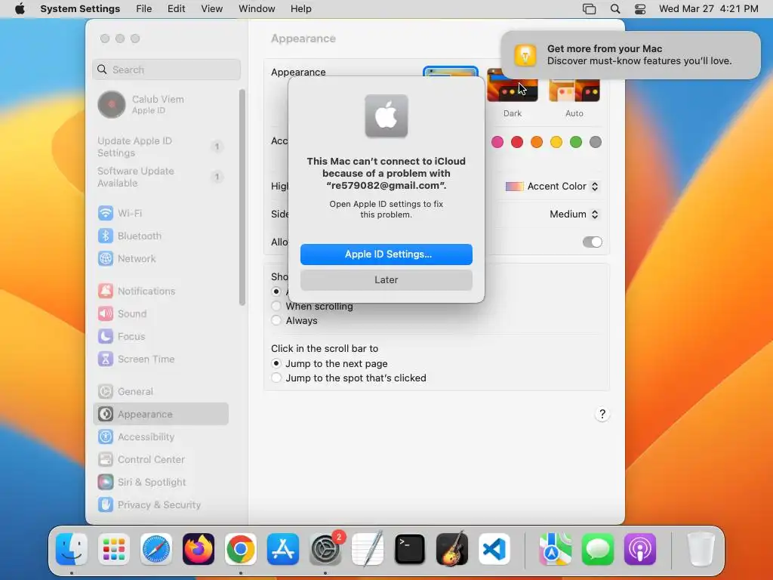Pick the green accent color
Image resolution: width=773 pixels, height=580 pixels.
[x=576, y=142]
